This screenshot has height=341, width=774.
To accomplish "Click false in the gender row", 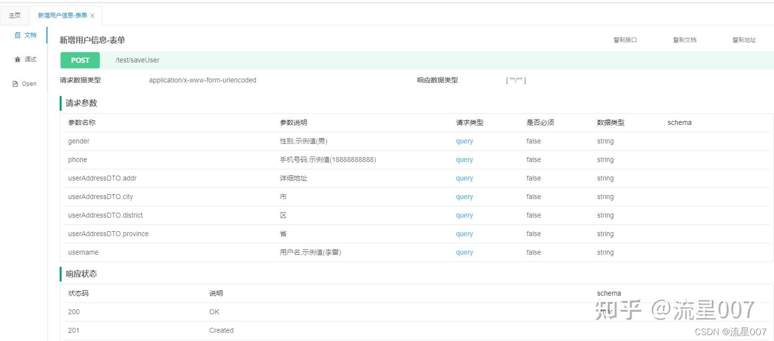I will tap(533, 141).
